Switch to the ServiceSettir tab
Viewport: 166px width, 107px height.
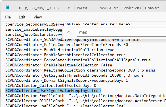[x=132, y=8]
